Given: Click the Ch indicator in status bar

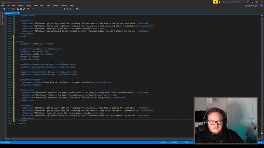Looking at the screenshot, I should point(187,142).
